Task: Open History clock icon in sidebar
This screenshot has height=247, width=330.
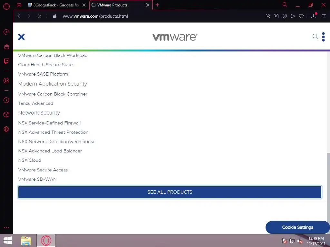Action: click(x=6, y=100)
